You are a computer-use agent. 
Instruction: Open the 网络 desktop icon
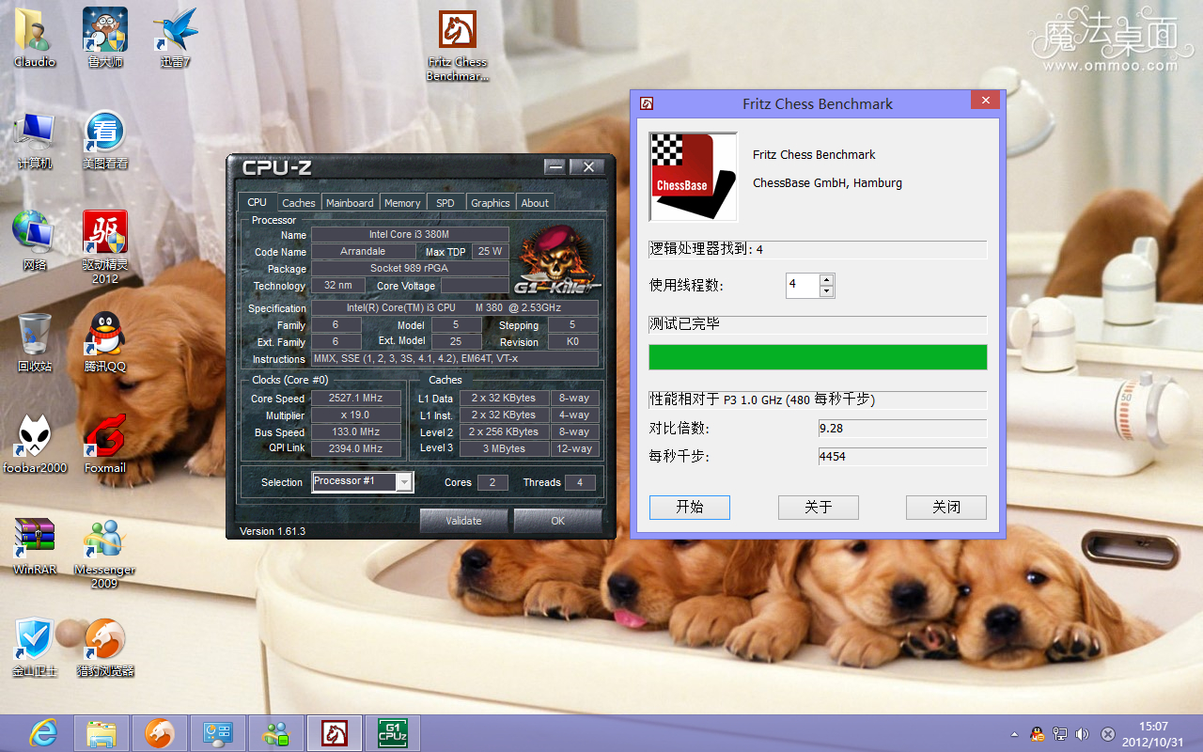tap(35, 241)
